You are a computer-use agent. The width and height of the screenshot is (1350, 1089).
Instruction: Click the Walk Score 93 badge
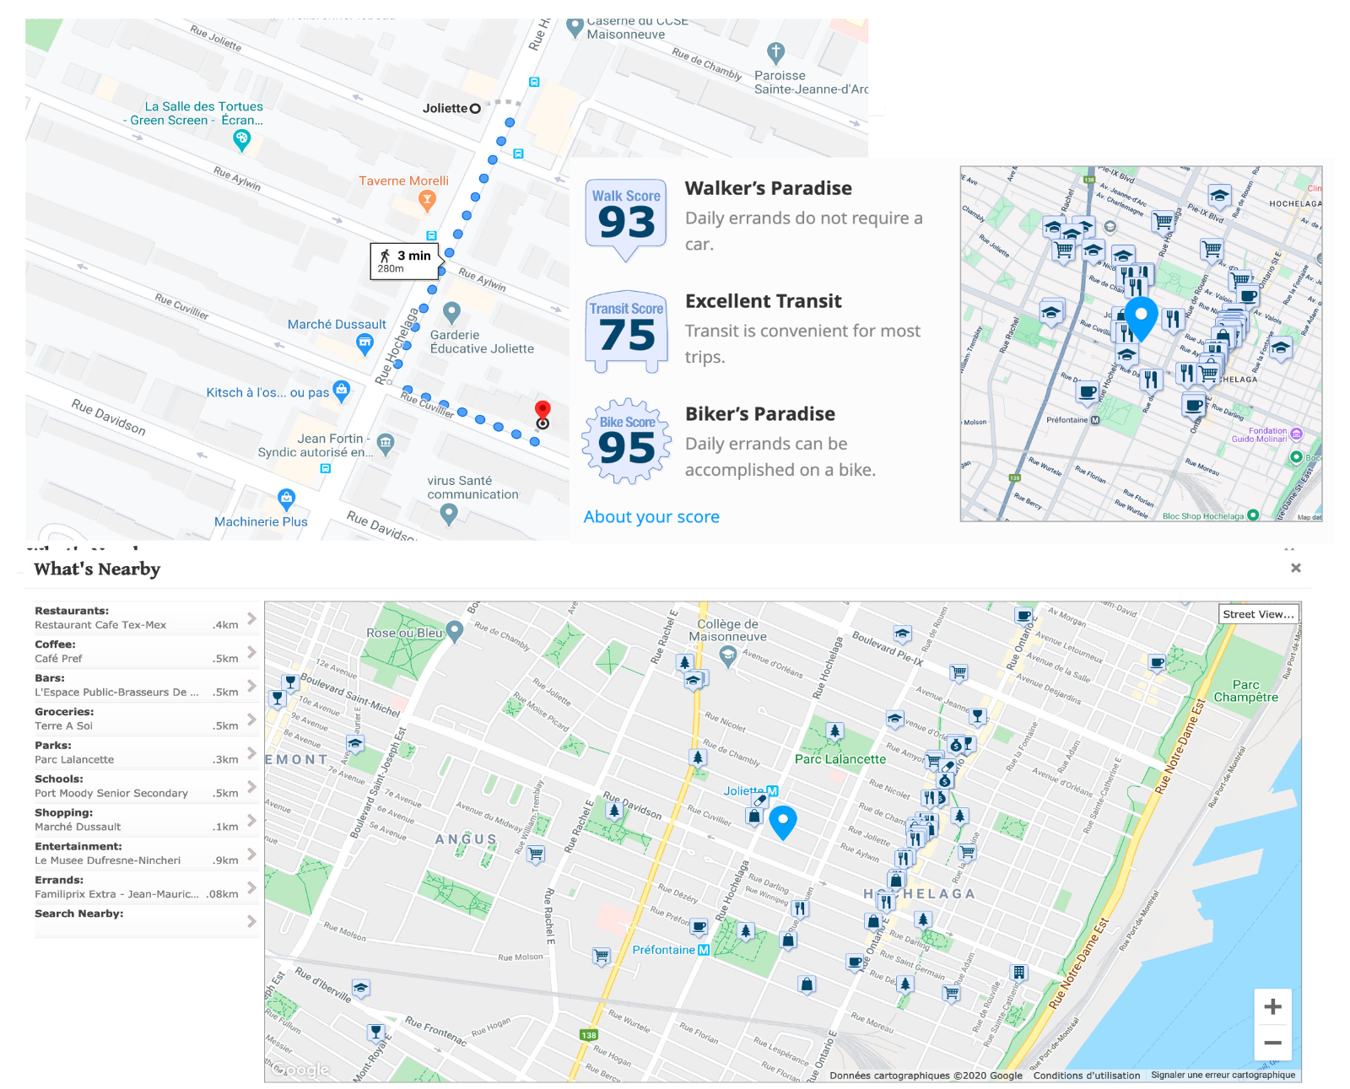[x=626, y=217]
